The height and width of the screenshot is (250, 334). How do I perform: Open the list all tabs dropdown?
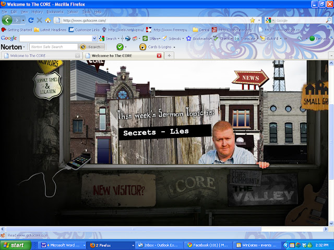tap(331, 56)
